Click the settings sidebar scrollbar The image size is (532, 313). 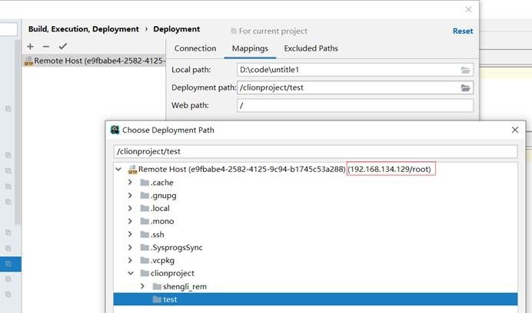click(18, 132)
